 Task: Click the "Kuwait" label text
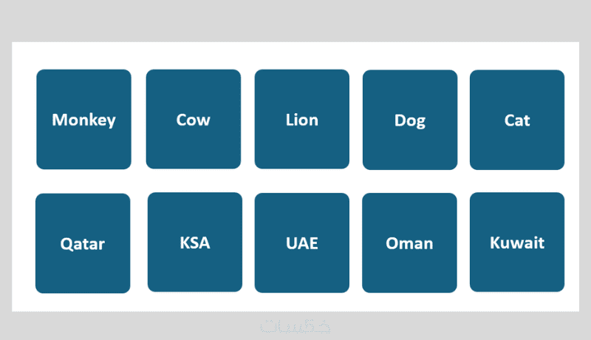pyautogui.click(x=516, y=242)
